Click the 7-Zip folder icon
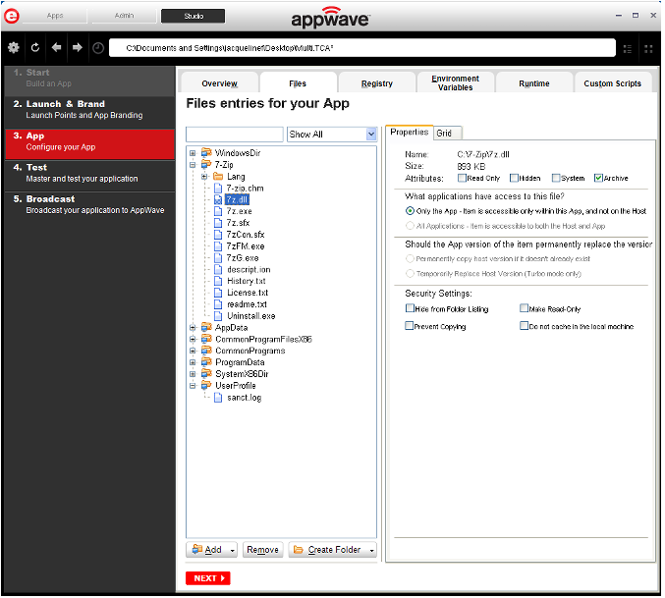Screen dimensions: 665x598 (x=206, y=164)
